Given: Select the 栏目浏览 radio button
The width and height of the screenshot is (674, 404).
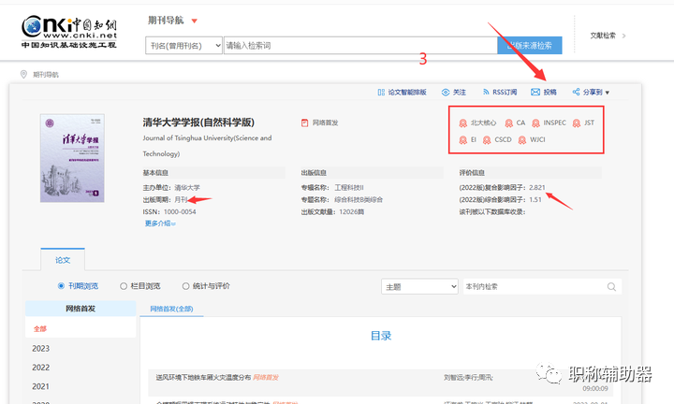Looking at the screenshot, I should pos(124,286).
